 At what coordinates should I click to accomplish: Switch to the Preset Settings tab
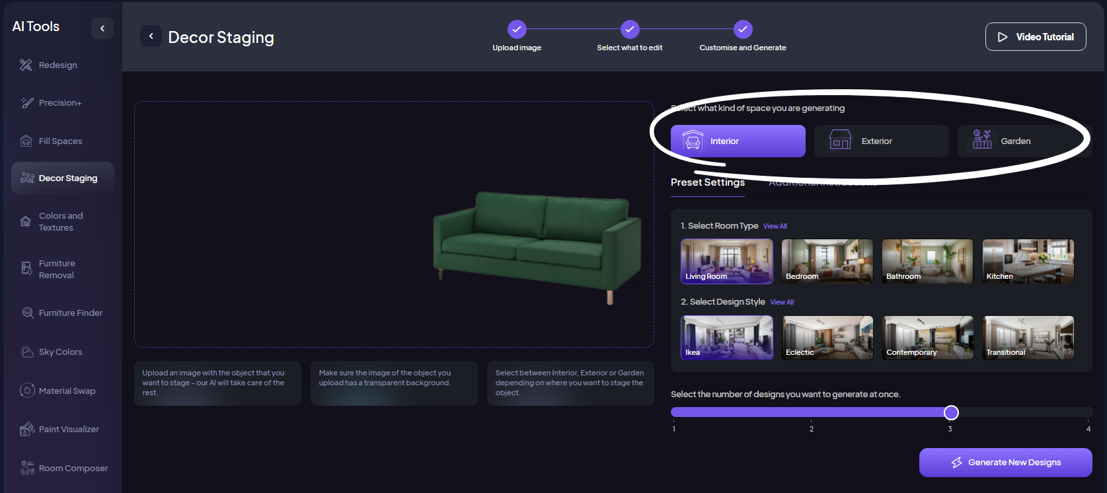[707, 182]
